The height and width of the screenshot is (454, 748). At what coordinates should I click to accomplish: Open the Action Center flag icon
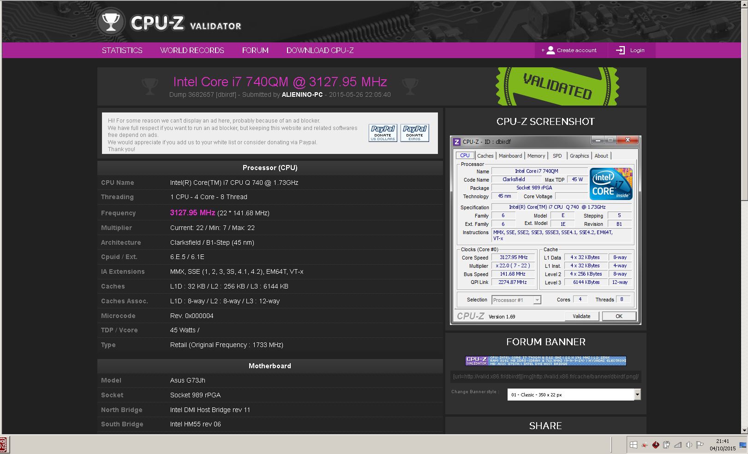(700, 445)
